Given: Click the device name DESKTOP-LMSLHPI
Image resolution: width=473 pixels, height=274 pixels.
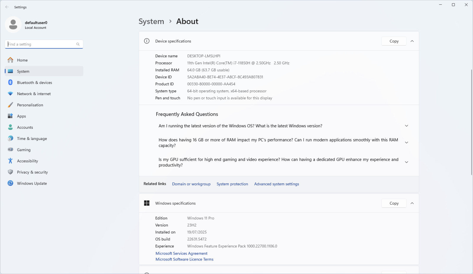Looking at the screenshot, I should [x=204, y=56].
